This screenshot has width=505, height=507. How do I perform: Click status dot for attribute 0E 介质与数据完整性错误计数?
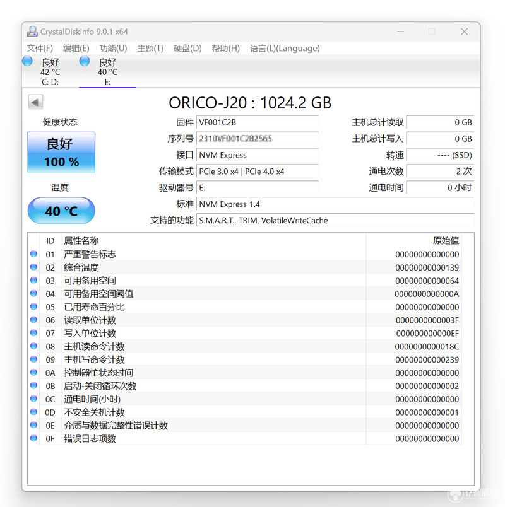coord(33,425)
